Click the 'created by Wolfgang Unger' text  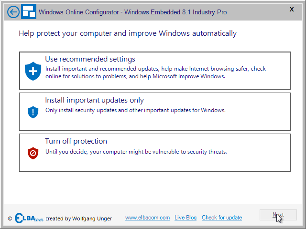point(78,219)
